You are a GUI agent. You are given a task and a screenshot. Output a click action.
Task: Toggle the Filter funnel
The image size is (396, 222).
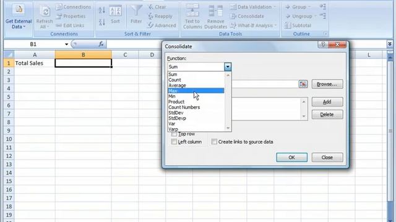point(136,15)
